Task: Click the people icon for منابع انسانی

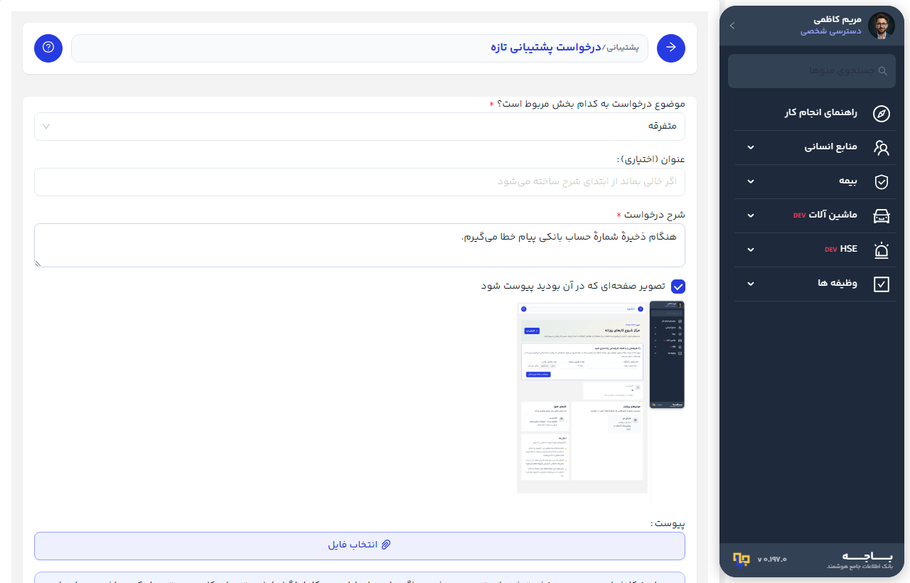Action: (x=881, y=147)
